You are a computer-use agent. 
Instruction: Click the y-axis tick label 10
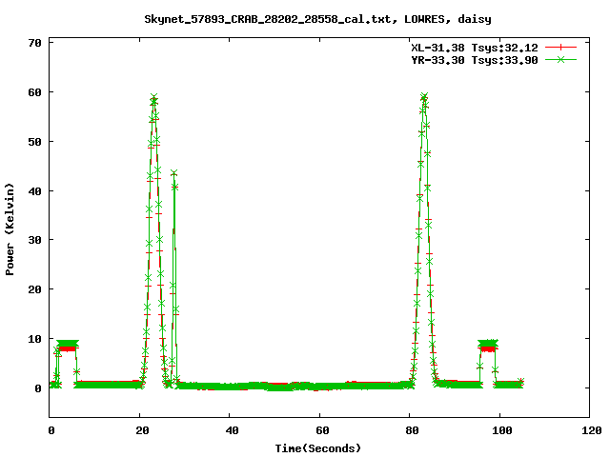tap(35, 339)
